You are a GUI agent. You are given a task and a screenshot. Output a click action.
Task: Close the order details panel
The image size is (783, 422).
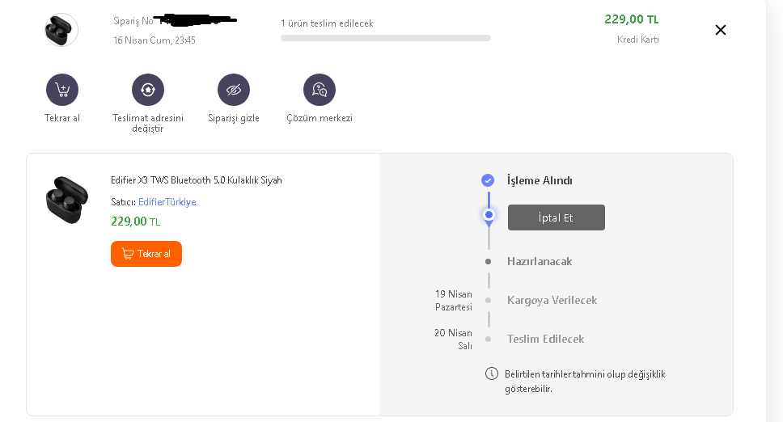pos(721,30)
